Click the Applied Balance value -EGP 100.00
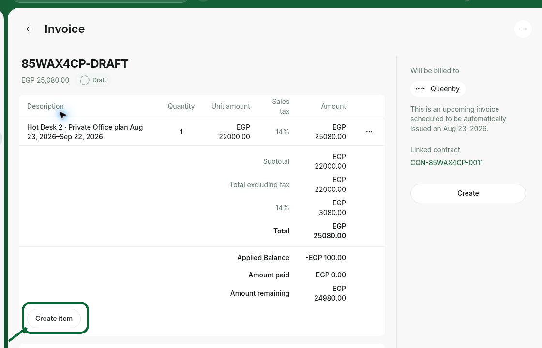 (326, 258)
